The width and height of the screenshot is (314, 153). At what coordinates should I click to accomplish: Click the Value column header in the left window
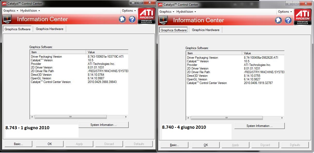pos(107,52)
